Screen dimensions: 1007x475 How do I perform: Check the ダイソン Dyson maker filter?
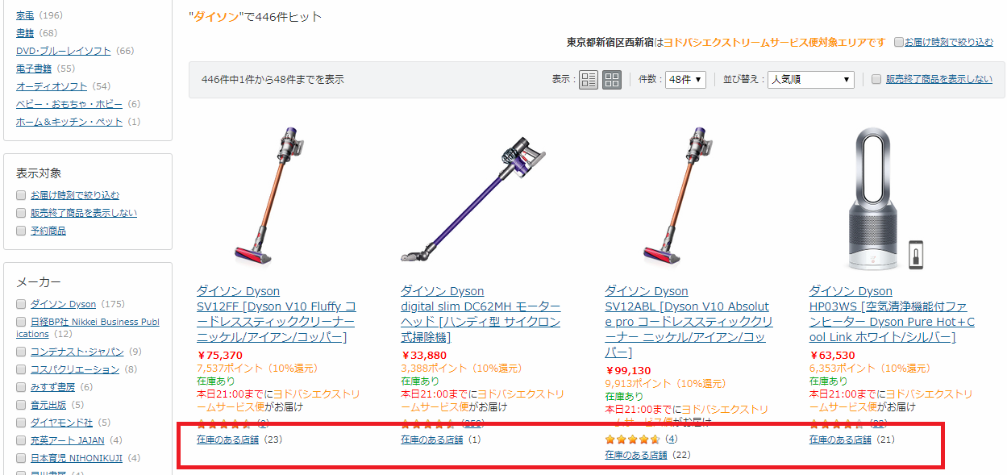click(x=21, y=304)
